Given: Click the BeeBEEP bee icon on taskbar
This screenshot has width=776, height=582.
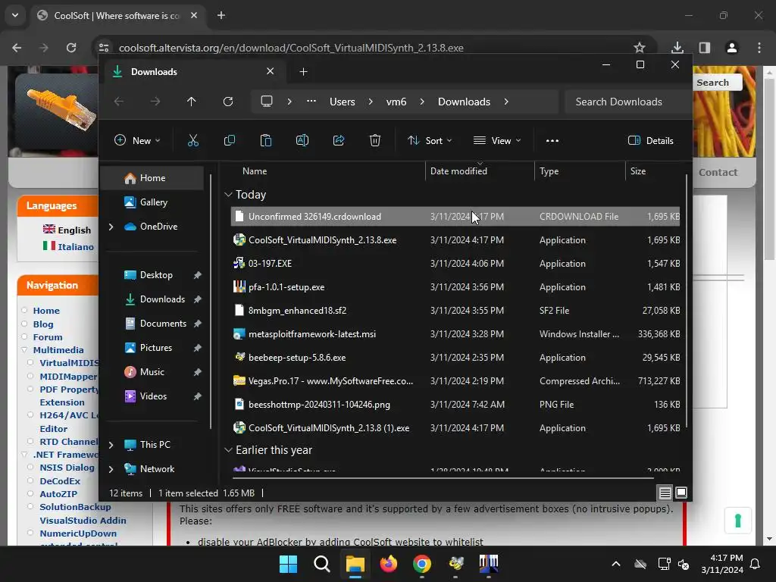Looking at the screenshot, I should [x=455, y=564].
